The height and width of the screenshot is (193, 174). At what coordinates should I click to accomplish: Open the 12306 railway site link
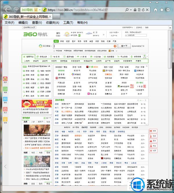coord(140,90)
